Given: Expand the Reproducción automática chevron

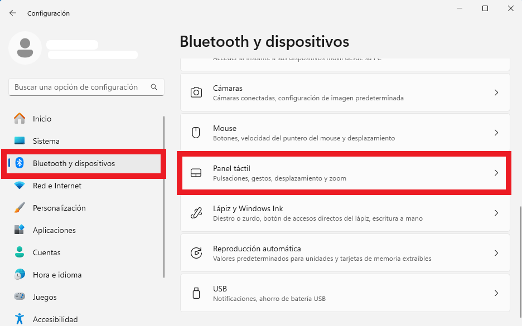Looking at the screenshot, I should [496, 253].
